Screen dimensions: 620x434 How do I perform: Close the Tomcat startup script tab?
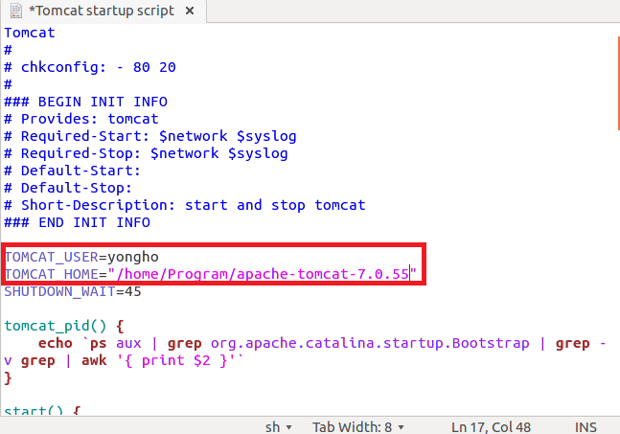(x=190, y=11)
